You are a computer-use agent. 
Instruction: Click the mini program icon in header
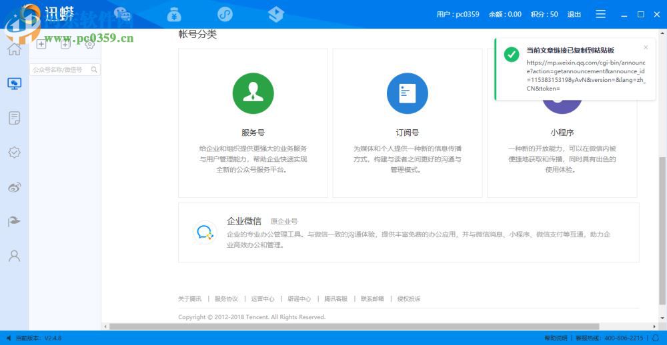225,15
